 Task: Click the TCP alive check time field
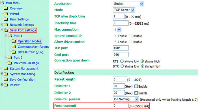[119, 16]
